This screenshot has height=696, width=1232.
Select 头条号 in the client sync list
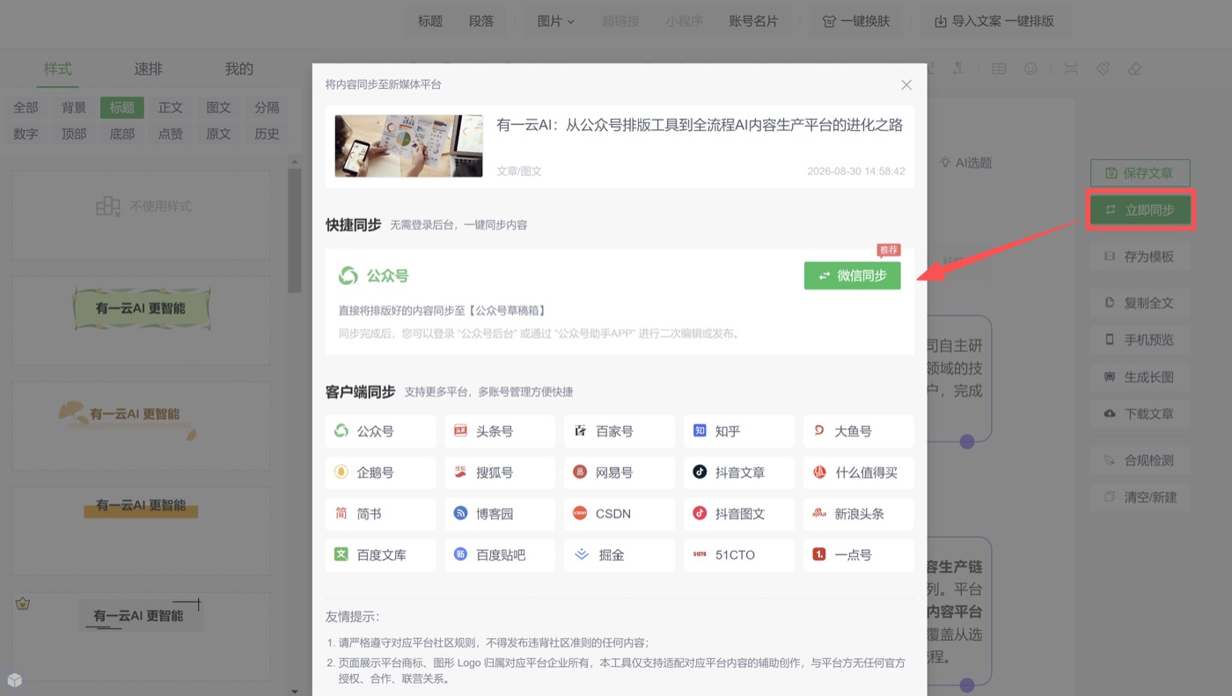(x=500, y=431)
